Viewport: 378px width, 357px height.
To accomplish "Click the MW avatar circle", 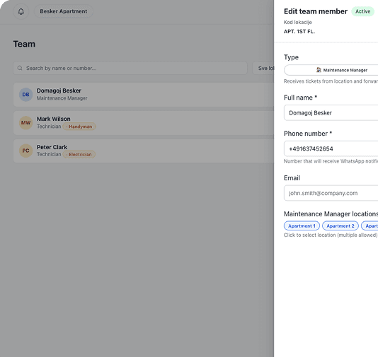I will coord(25,123).
